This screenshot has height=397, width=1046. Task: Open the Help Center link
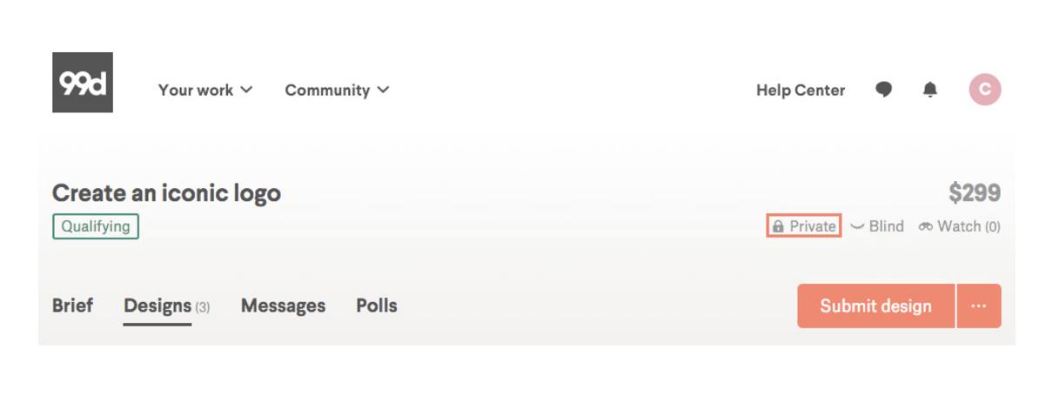[801, 90]
